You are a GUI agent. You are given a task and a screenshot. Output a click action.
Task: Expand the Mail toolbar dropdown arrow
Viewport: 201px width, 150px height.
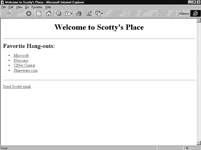102,14
